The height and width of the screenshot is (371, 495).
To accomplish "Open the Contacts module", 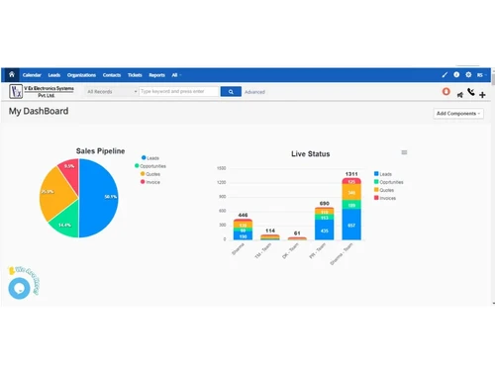I will 112,75.
